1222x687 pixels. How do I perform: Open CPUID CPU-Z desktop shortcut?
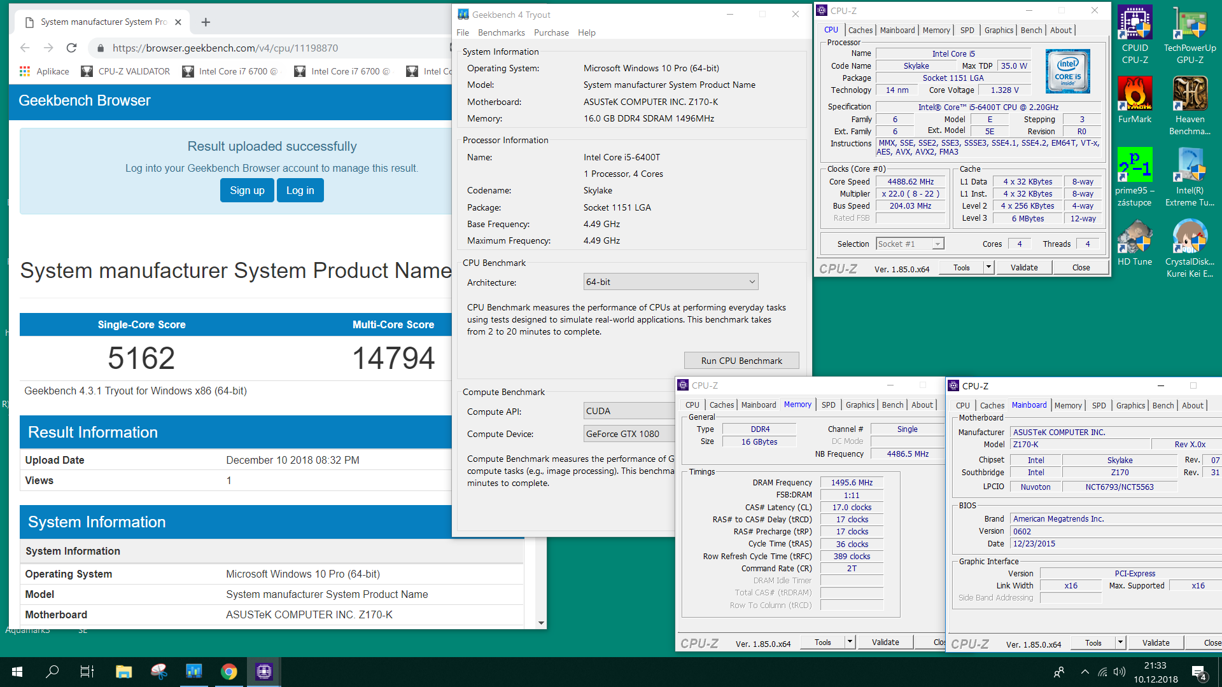[1135, 35]
